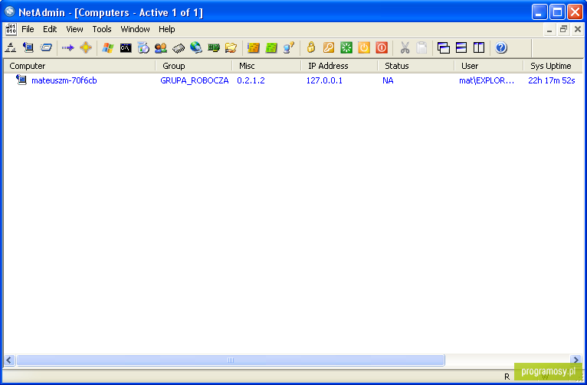Click the binary document icon beside File
Viewport: 587px width, 385px height.
(11, 29)
